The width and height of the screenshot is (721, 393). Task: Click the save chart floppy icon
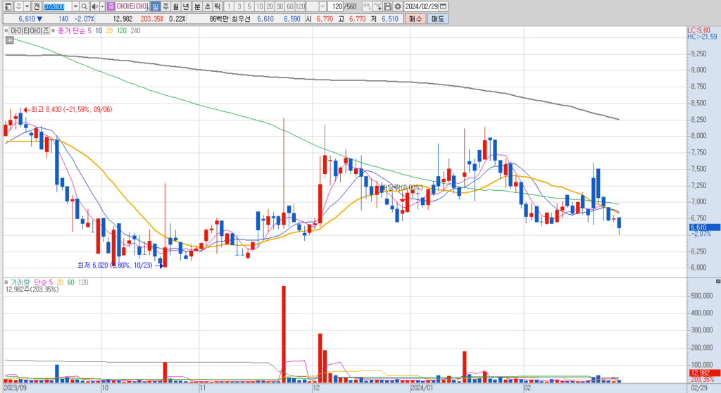[388, 6]
